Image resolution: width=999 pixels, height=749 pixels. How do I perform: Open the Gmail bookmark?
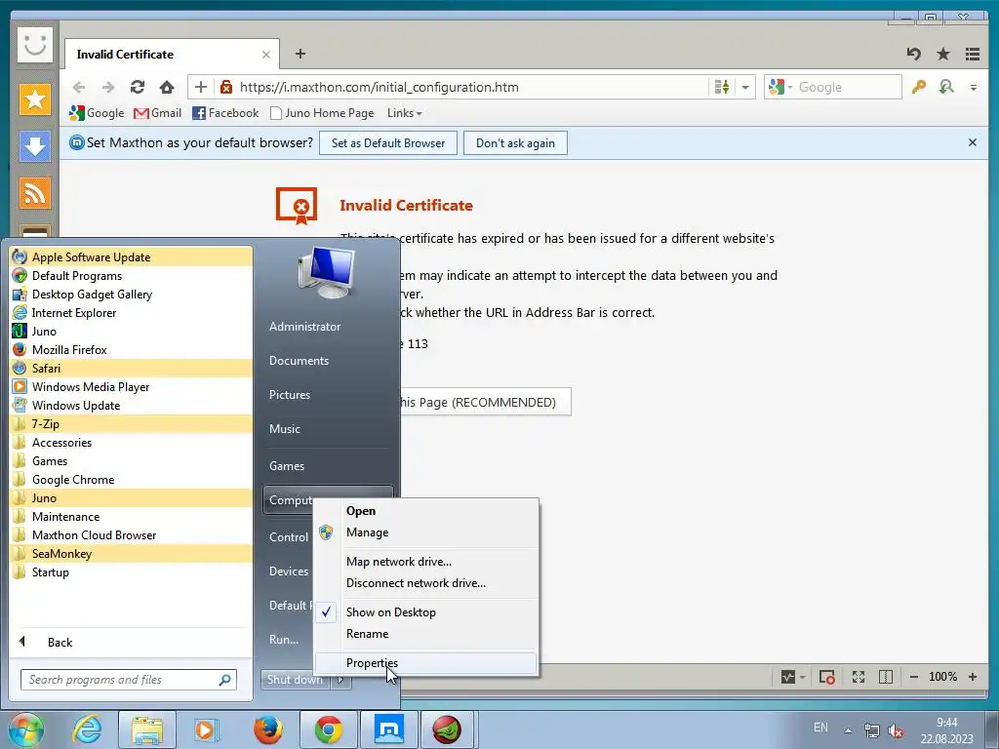click(x=157, y=113)
